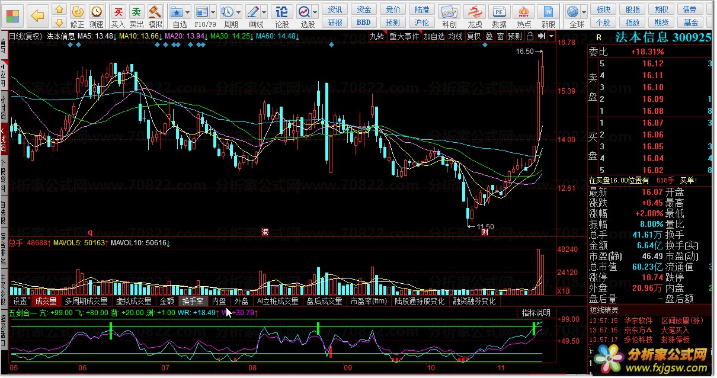Open the 测速 speed test clock icon

(96, 15)
